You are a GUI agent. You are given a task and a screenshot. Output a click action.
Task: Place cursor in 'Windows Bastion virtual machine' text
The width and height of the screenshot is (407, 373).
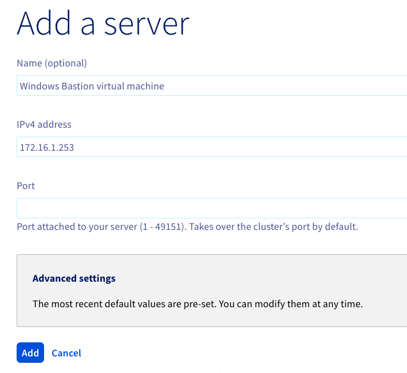[92, 86]
